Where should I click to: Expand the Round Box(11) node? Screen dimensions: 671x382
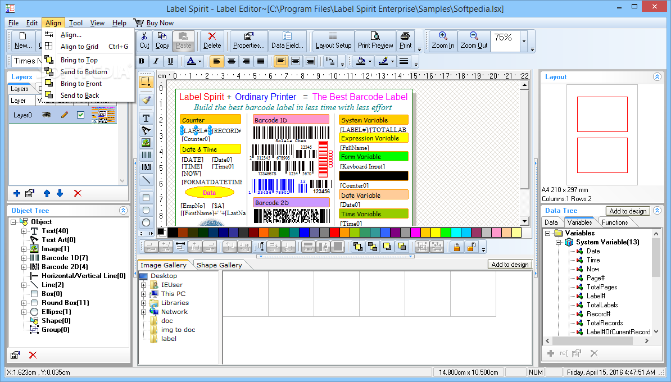pyautogui.click(x=24, y=303)
